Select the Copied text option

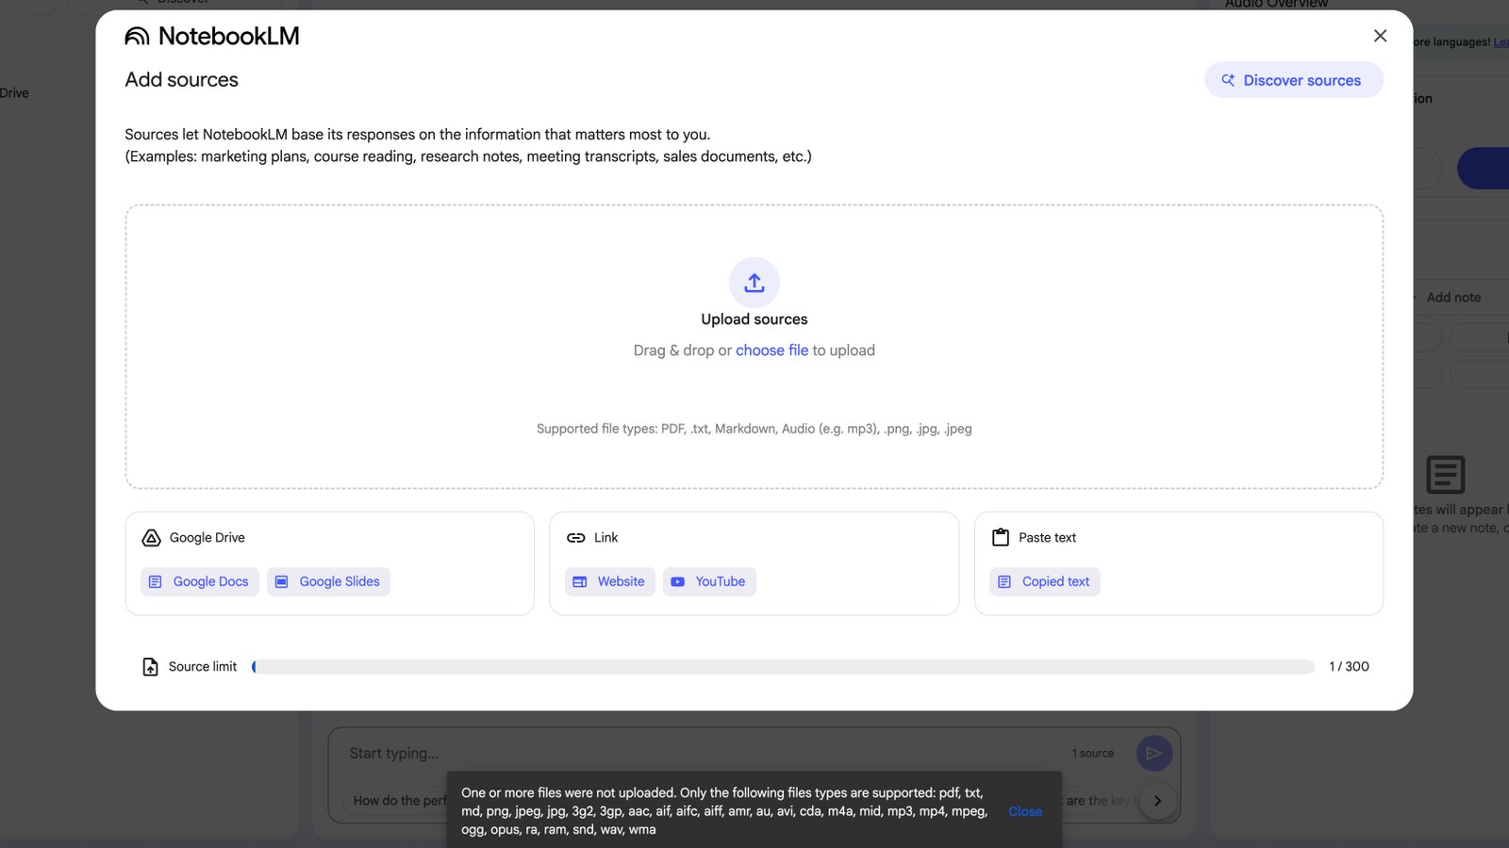coord(1044,581)
